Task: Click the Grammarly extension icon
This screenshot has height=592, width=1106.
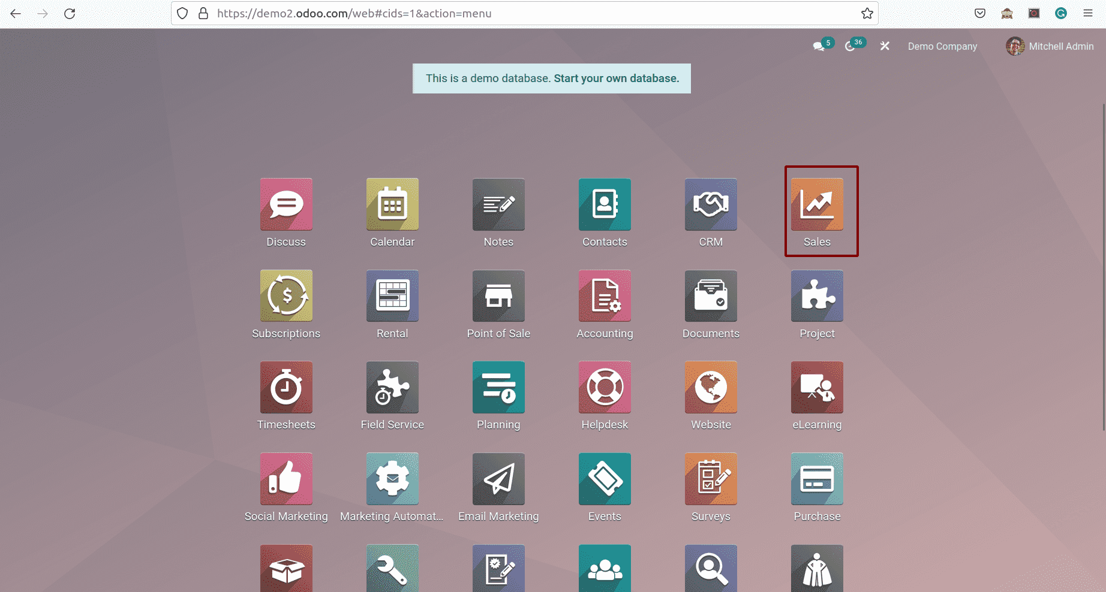Action: (x=1061, y=13)
